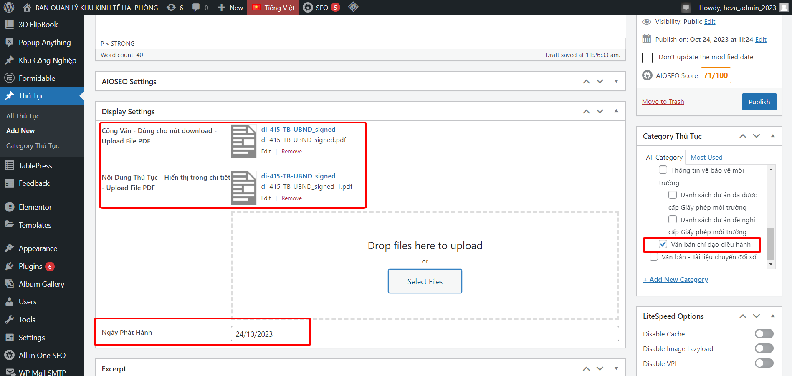Click the first PDF document thumbnail icon
The image size is (792, 376).
[244, 141]
